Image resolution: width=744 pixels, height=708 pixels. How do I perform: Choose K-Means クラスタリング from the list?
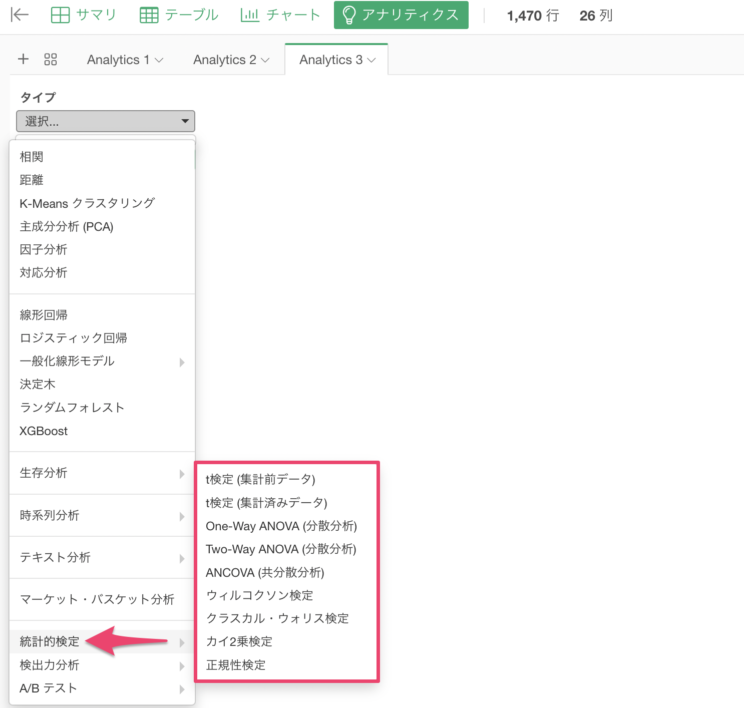(x=87, y=203)
